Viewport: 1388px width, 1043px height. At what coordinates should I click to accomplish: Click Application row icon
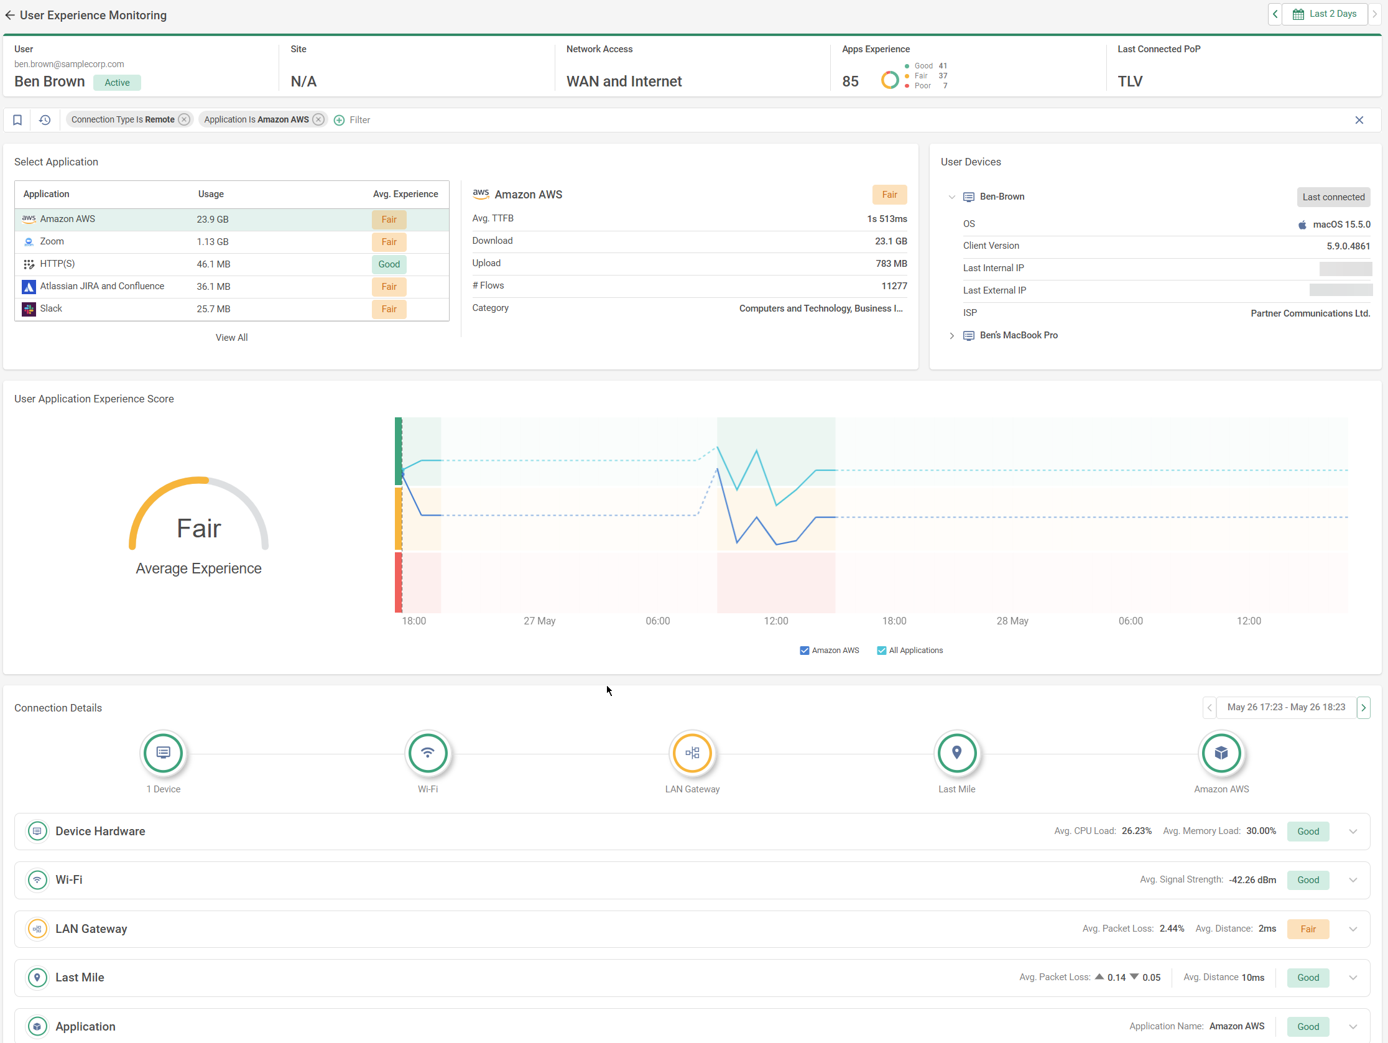pyautogui.click(x=38, y=1027)
